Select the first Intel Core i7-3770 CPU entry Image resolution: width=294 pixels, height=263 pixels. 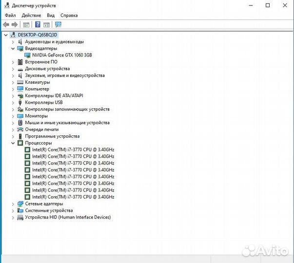[73, 150]
